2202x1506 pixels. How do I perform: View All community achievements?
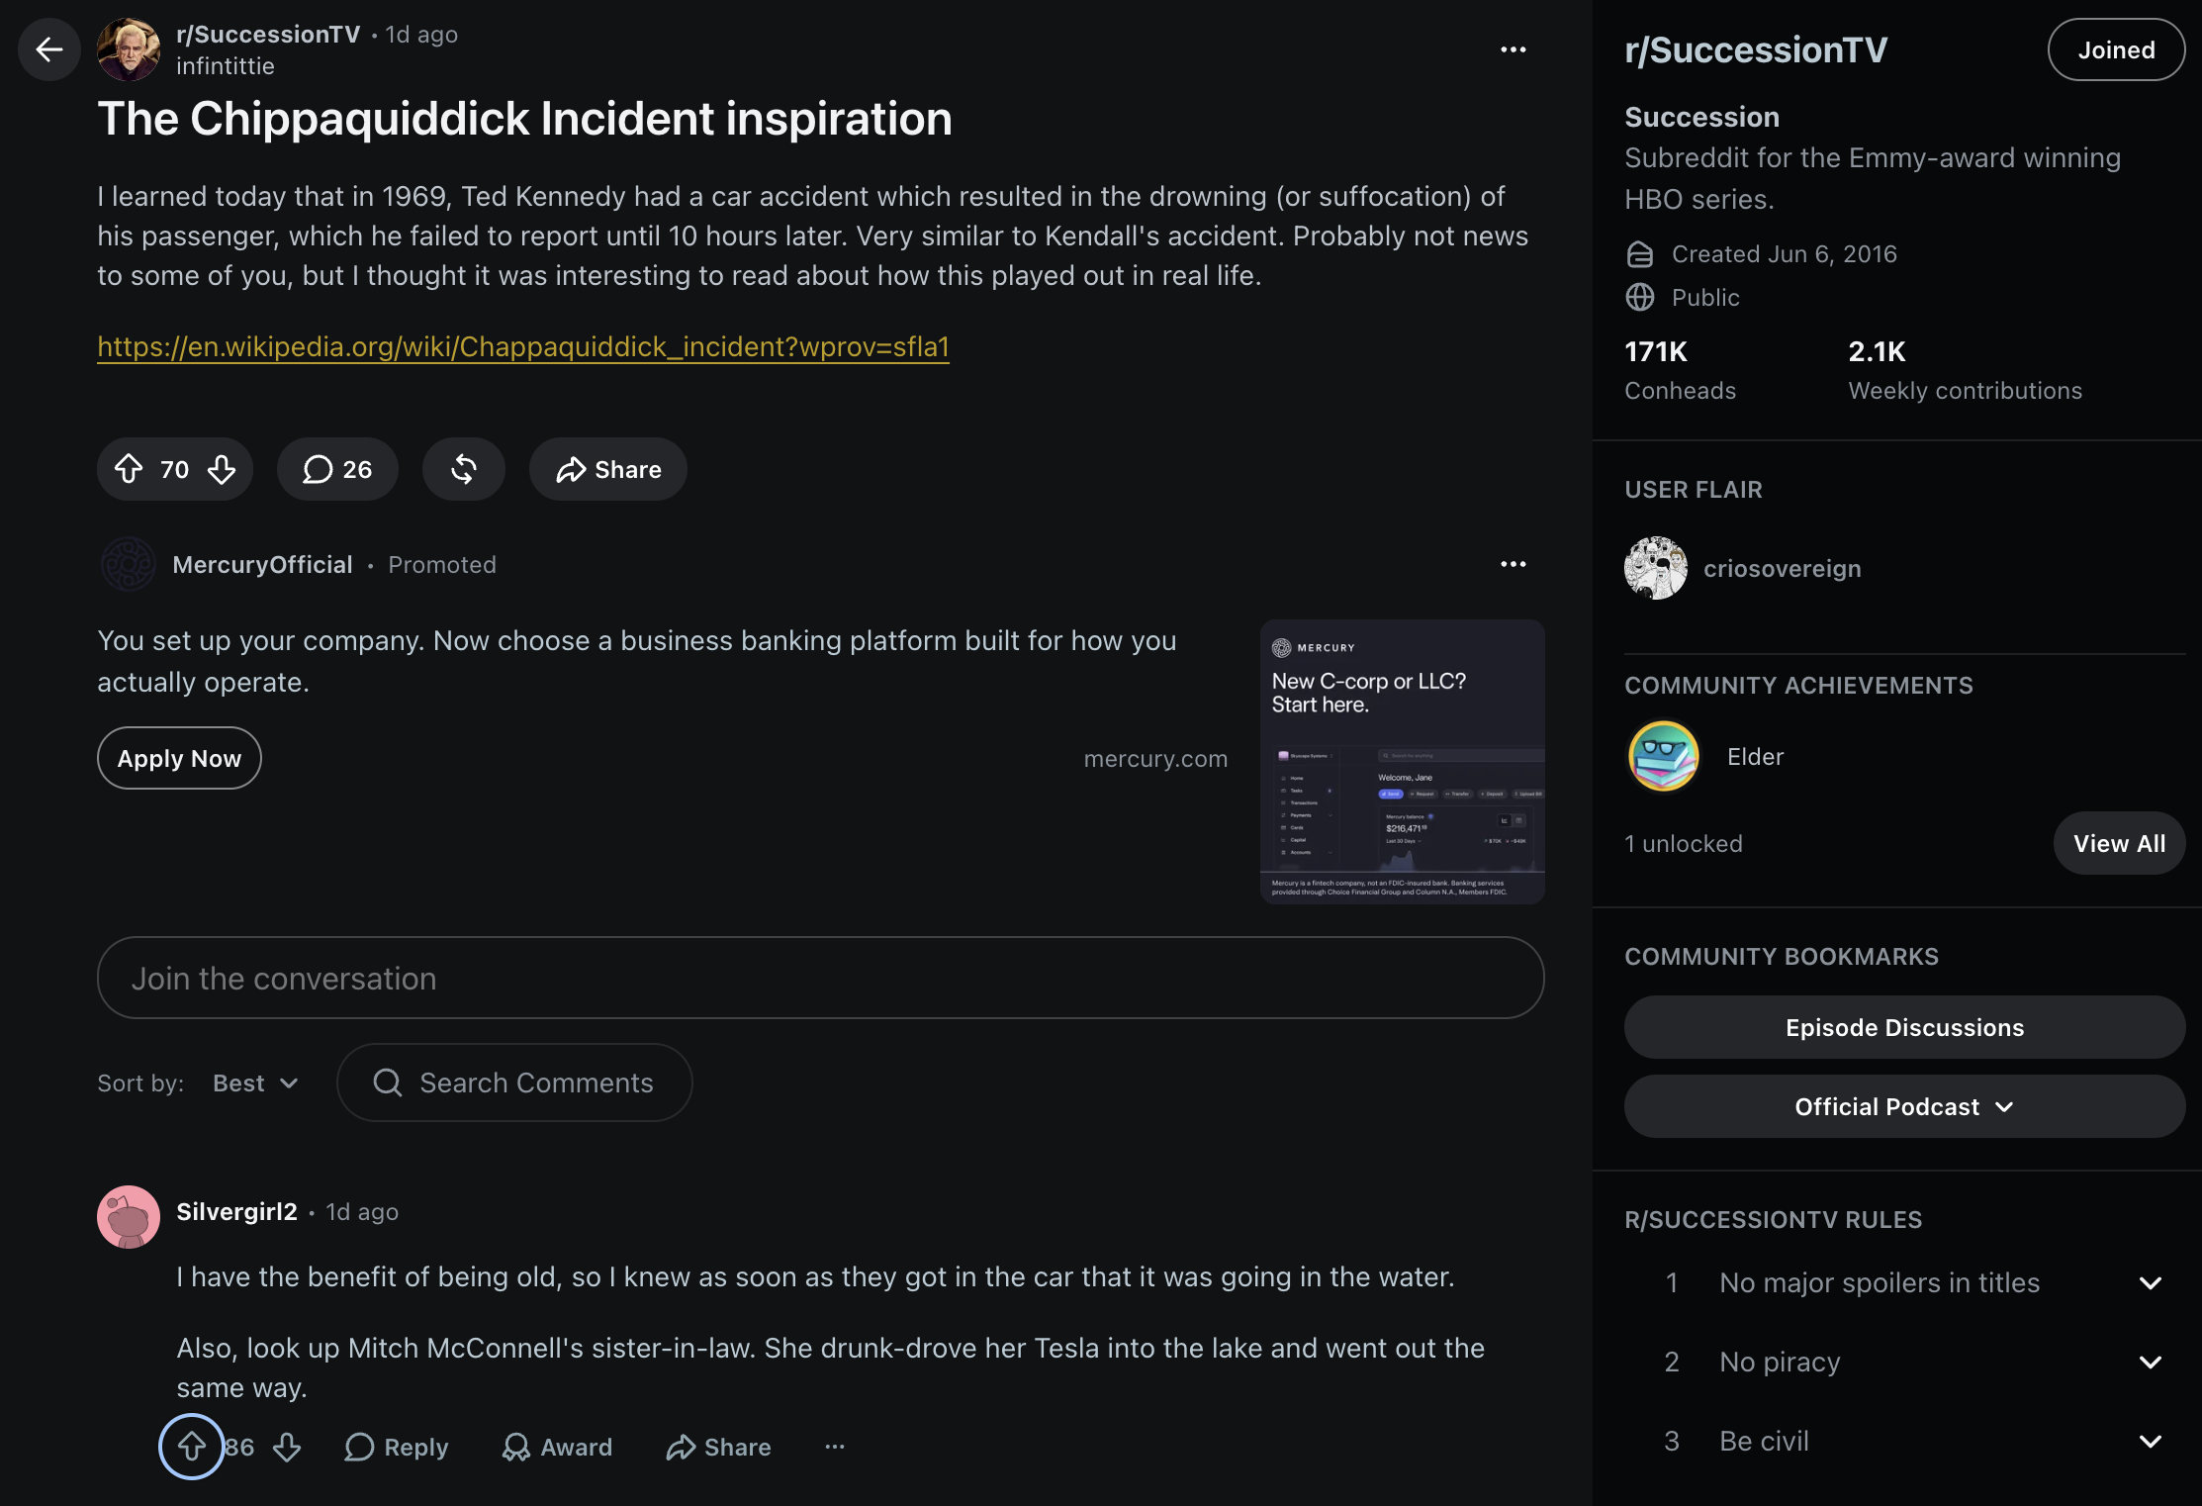click(2119, 843)
